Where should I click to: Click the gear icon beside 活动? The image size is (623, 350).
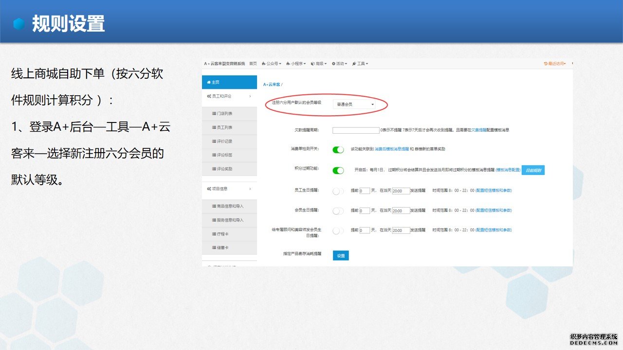pos(333,64)
